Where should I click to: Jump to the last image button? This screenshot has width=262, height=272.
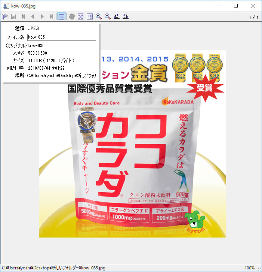[52, 16]
